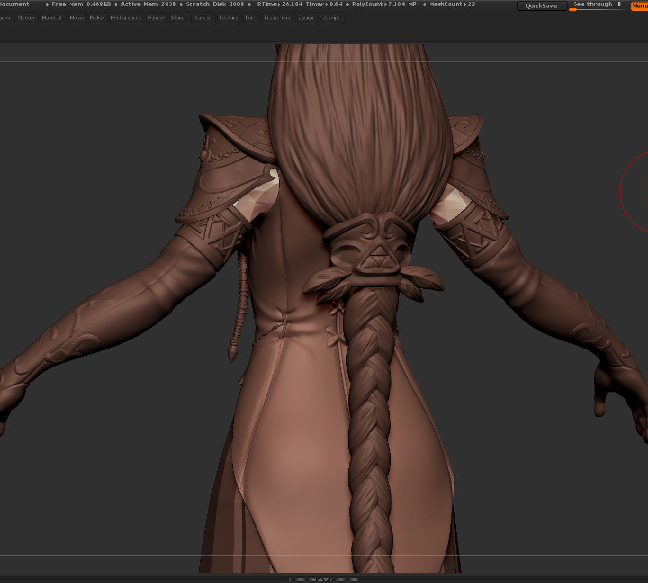Open the Movie menu
Image resolution: width=648 pixels, height=583 pixels.
coord(77,18)
